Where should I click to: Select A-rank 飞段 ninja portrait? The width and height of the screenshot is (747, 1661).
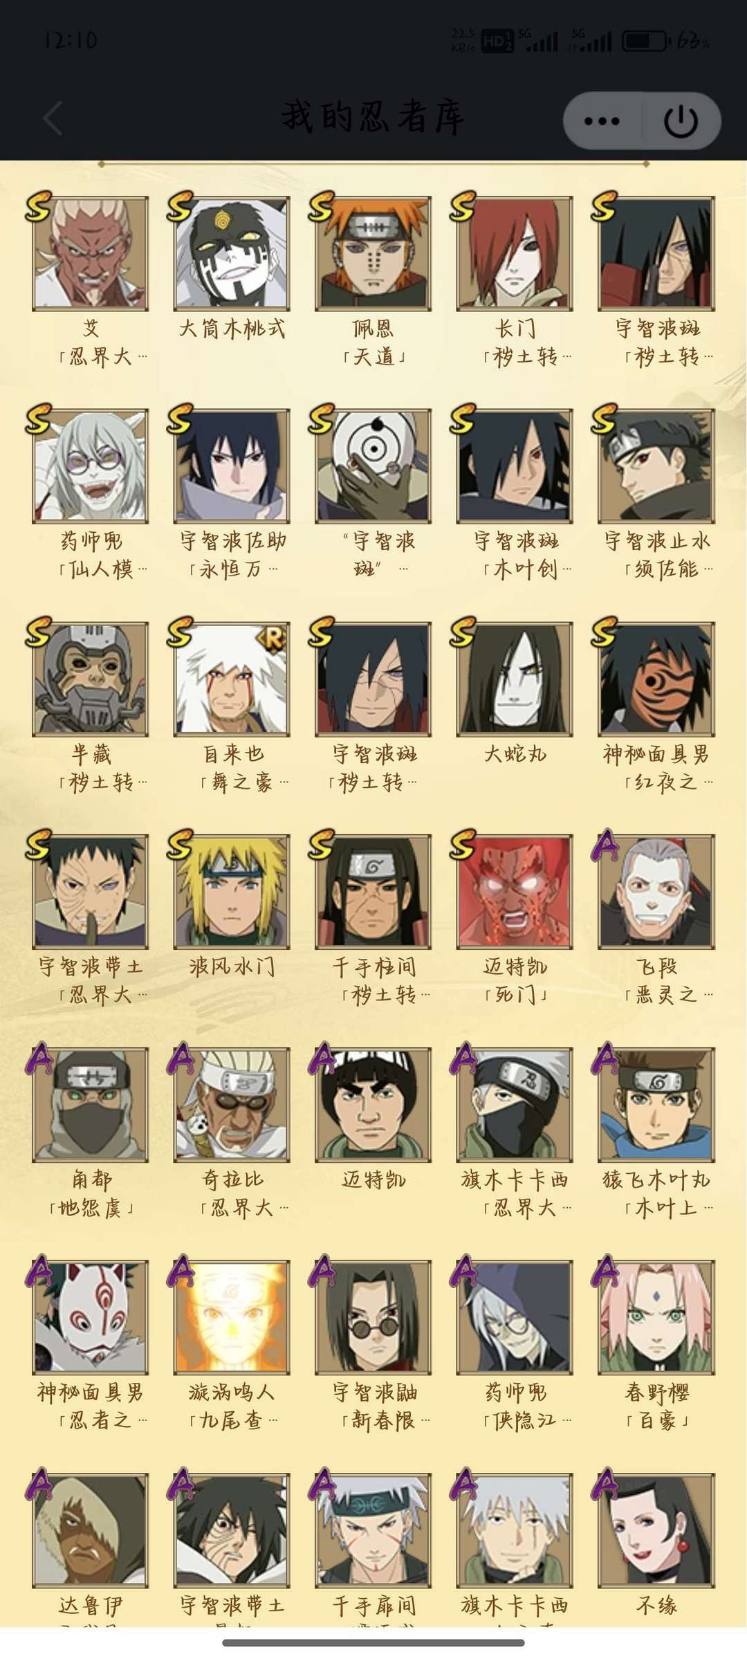click(x=656, y=891)
